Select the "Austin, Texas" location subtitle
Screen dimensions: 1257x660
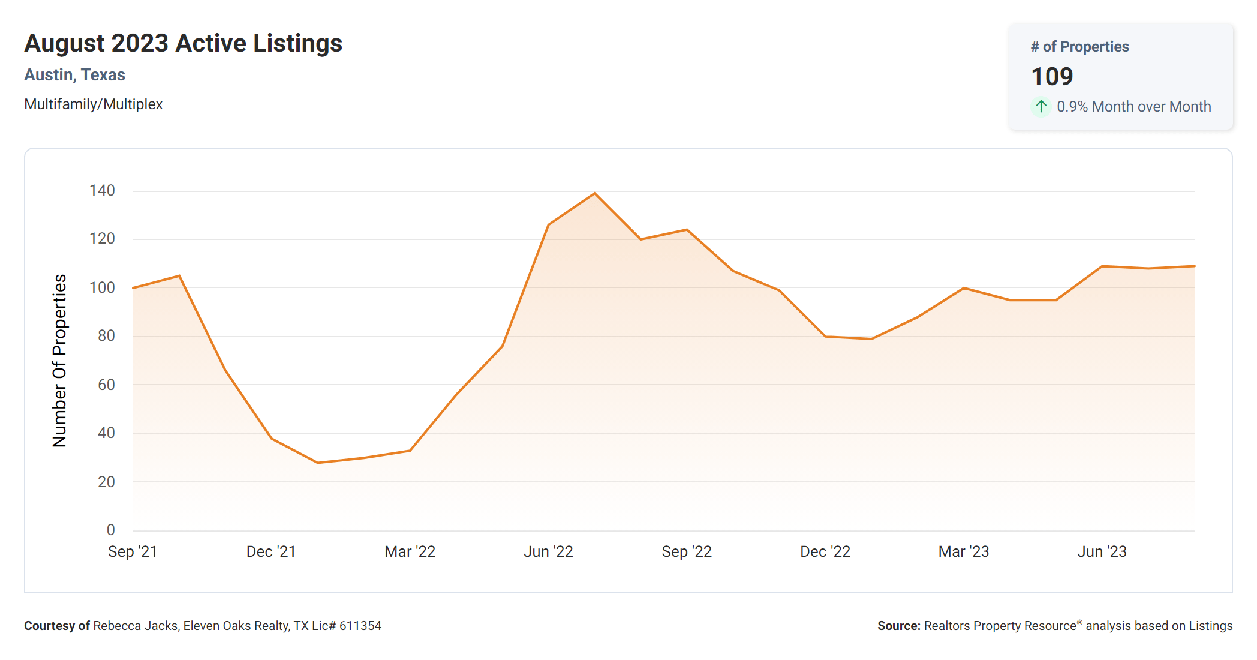pos(74,75)
